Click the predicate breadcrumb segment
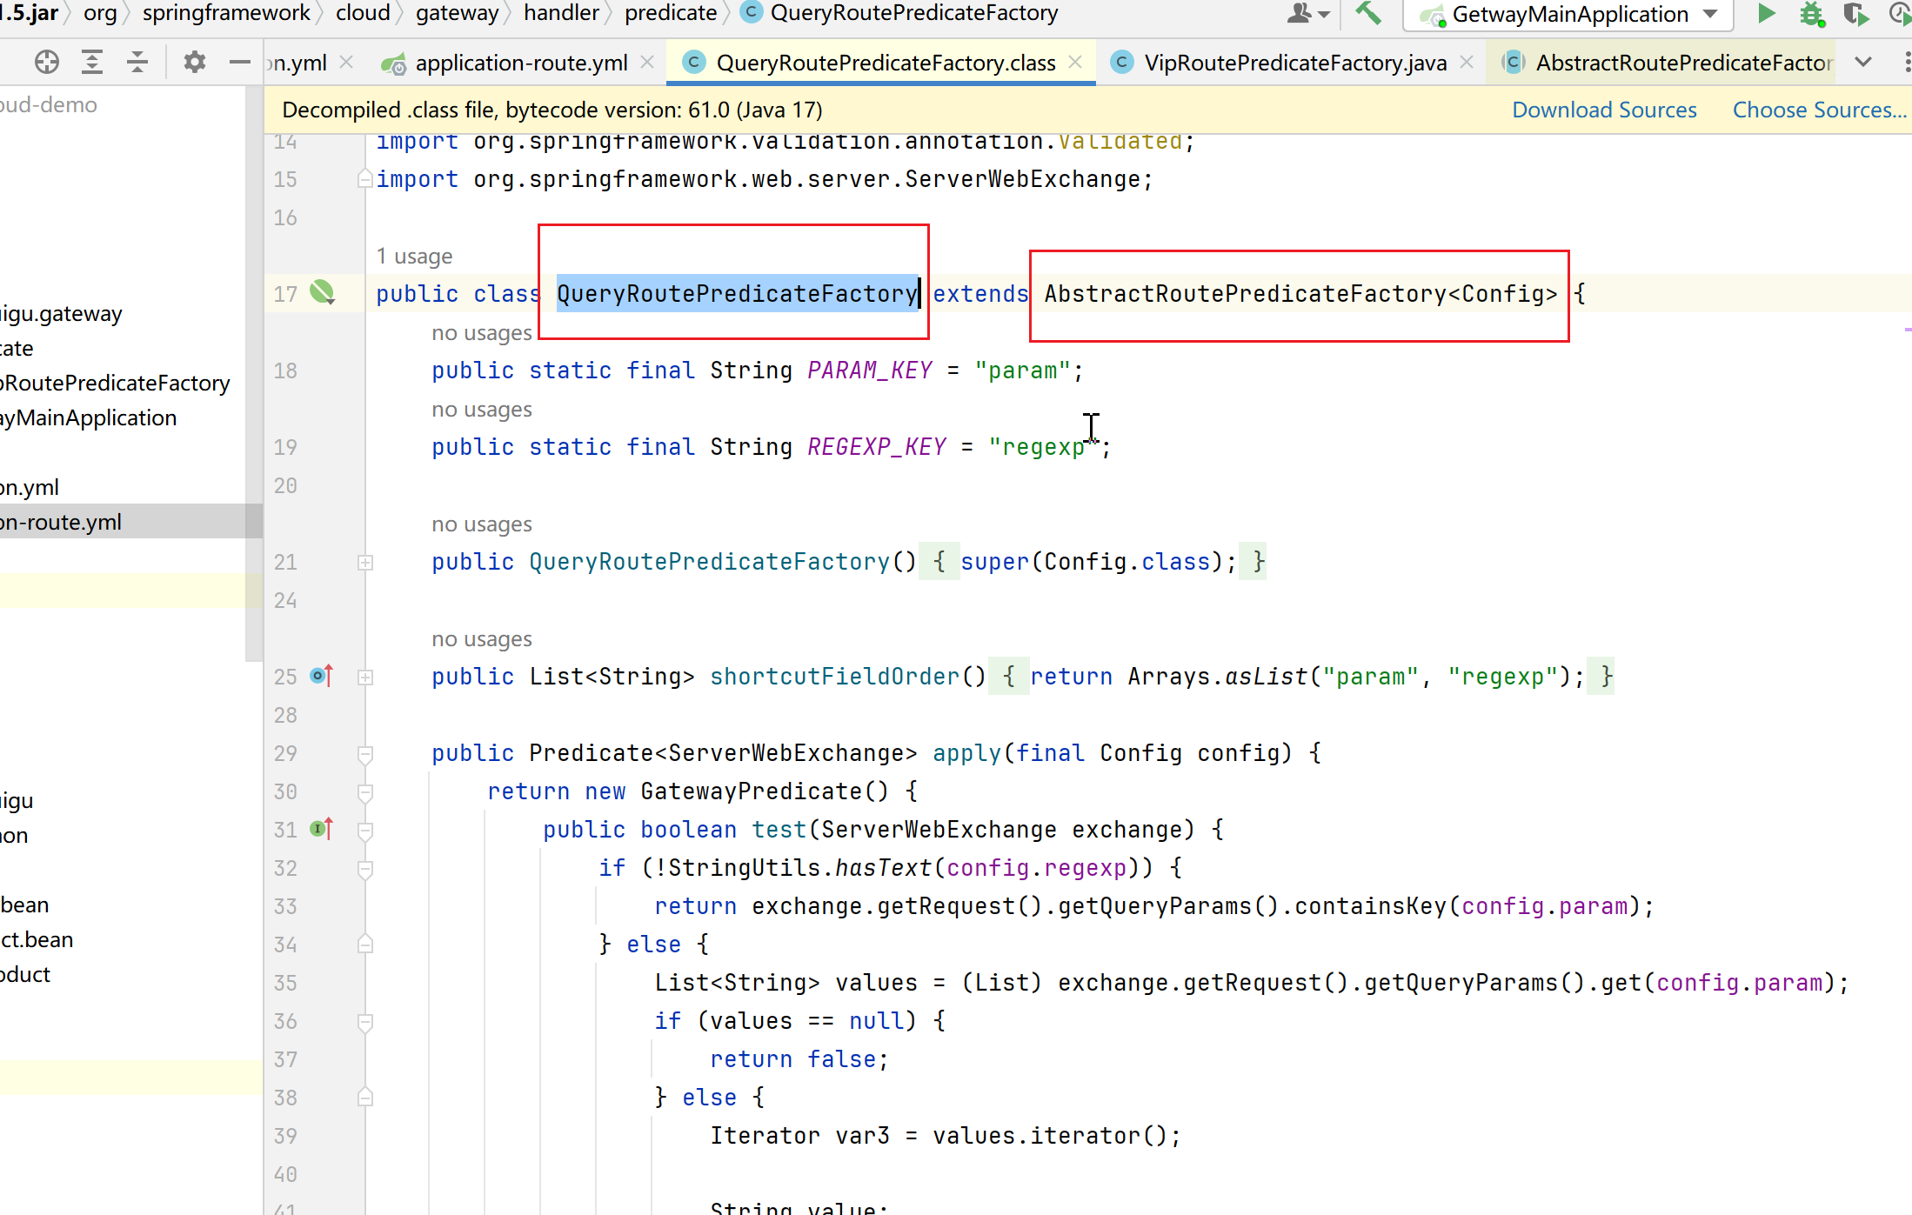Screen dimensions: 1912x1215 point(671,13)
